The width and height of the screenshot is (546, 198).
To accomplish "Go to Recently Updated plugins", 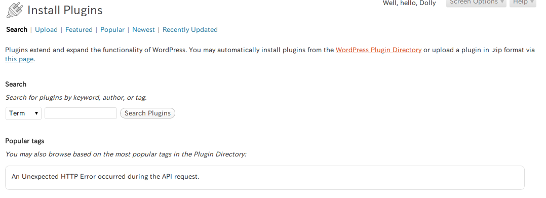I will click(x=190, y=29).
